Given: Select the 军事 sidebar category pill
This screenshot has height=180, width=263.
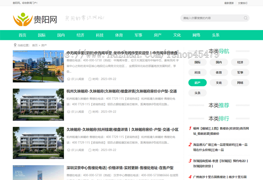Looking at the screenshot, I should pos(240,72).
